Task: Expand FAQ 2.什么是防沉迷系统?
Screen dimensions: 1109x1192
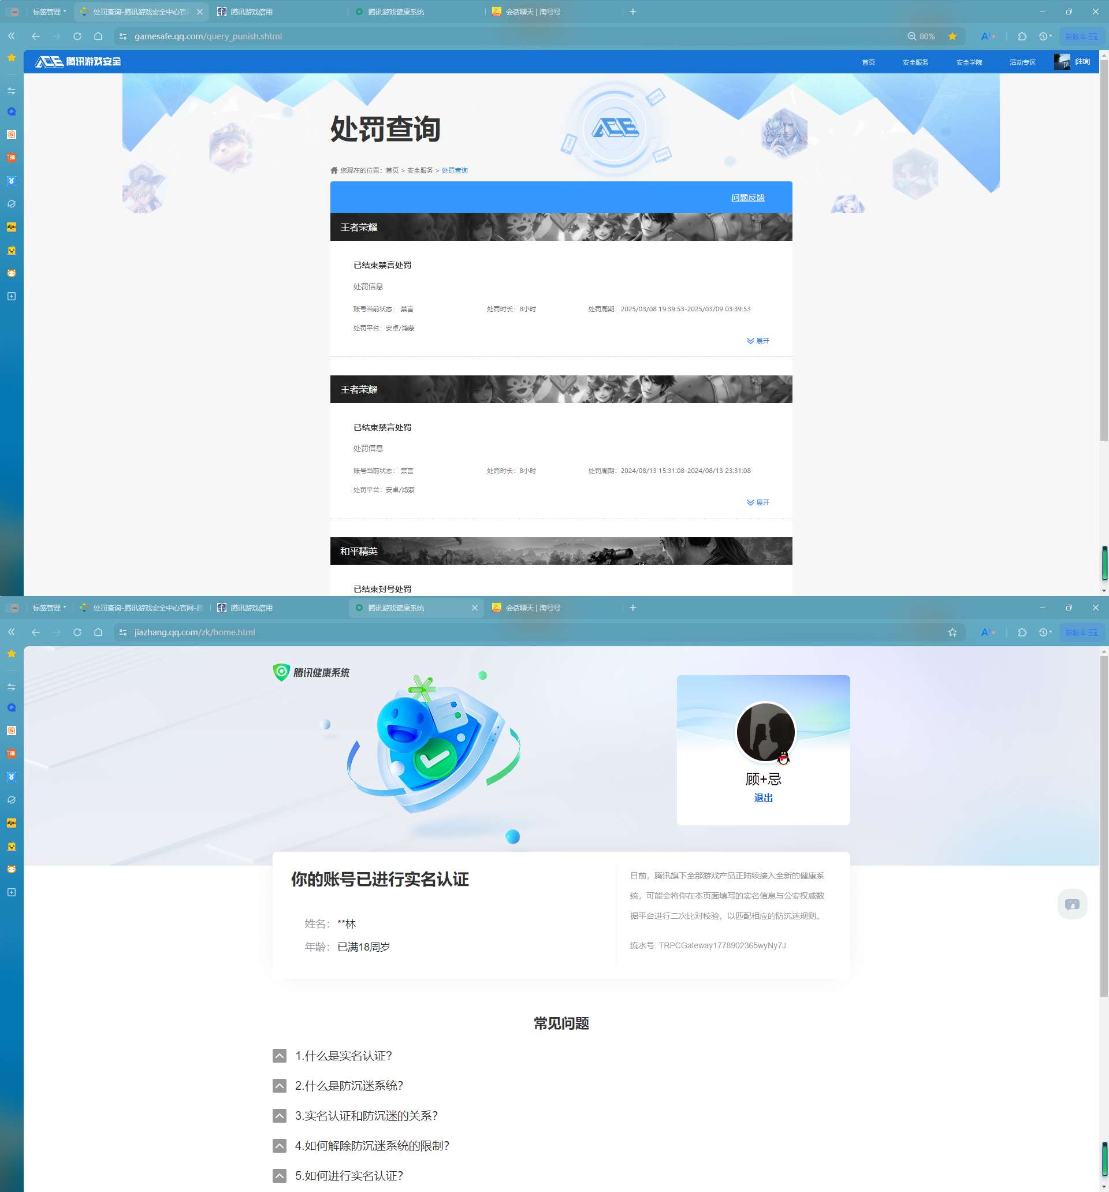Action: [280, 1086]
